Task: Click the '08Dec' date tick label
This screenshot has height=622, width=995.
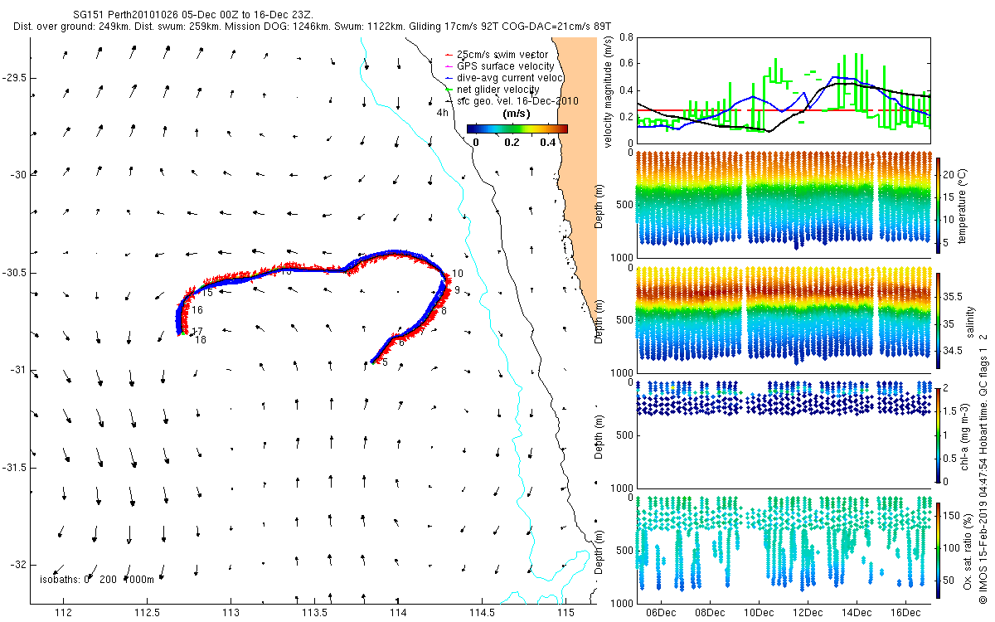Action: 711,613
